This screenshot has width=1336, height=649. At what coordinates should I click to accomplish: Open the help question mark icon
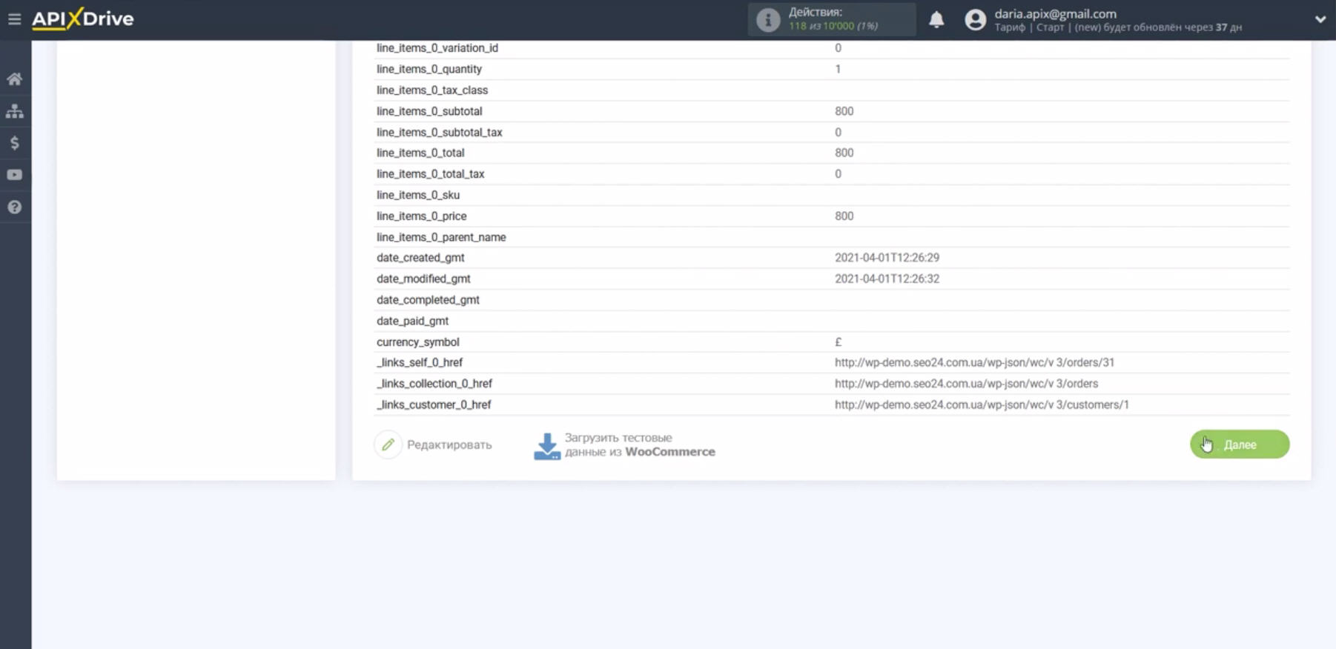tap(15, 207)
